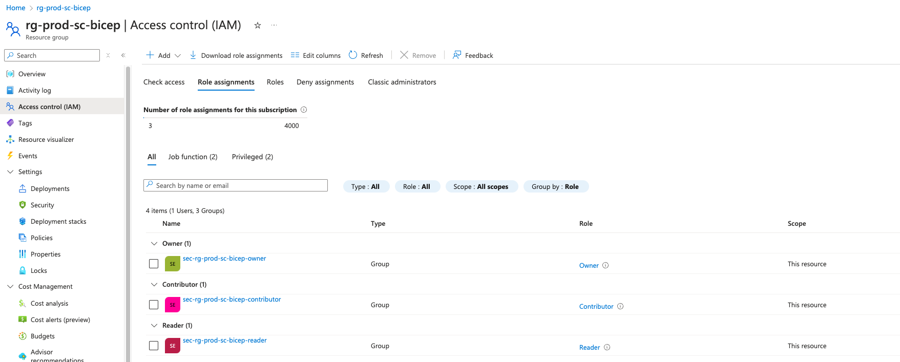
Task: Open the Edit columns option
Action: (x=316, y=55)
